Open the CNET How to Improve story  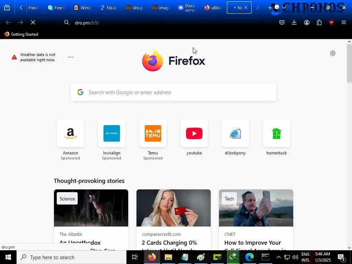[256, 220]
